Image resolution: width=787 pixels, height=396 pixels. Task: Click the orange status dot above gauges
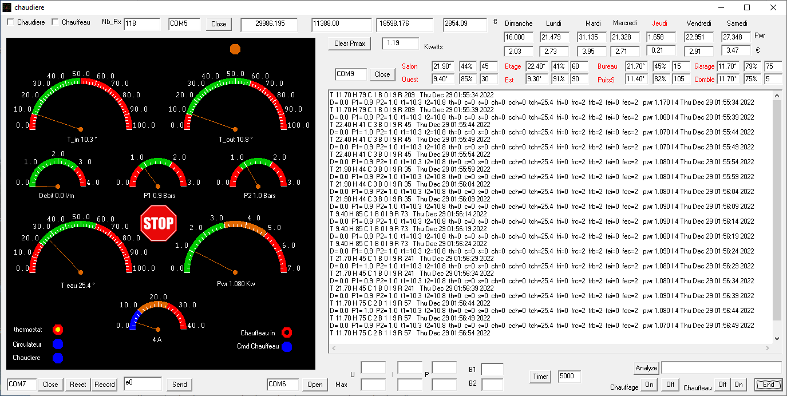pos(235,49)
